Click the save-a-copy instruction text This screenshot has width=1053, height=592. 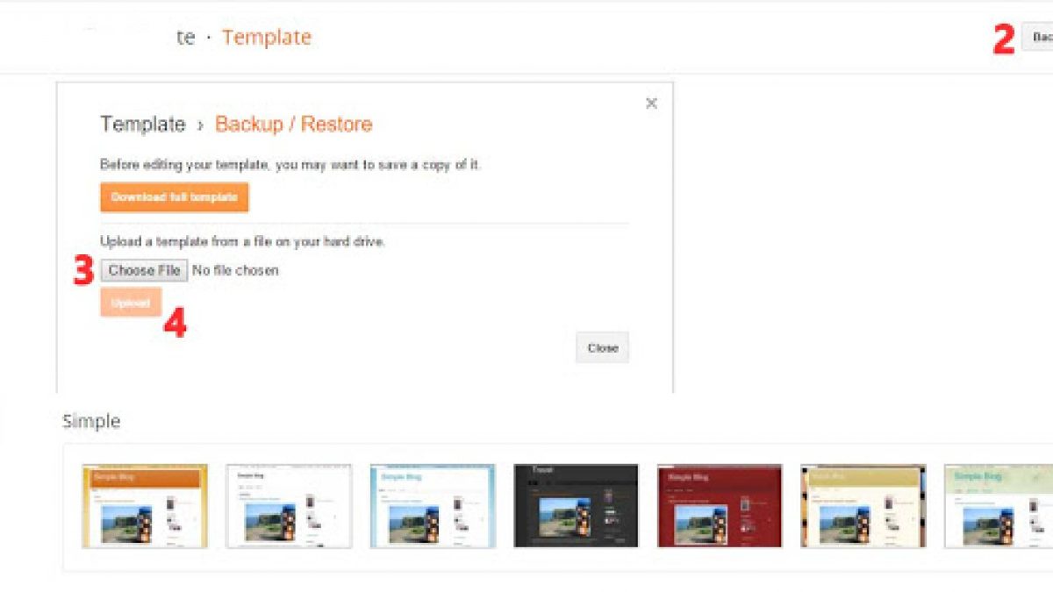(290, 165)
